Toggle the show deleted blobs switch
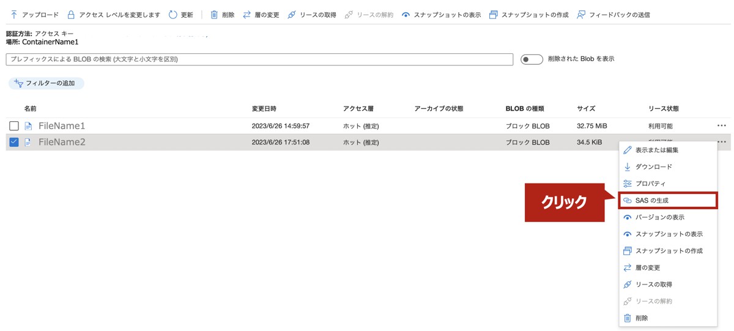 [x=531, y=59]
